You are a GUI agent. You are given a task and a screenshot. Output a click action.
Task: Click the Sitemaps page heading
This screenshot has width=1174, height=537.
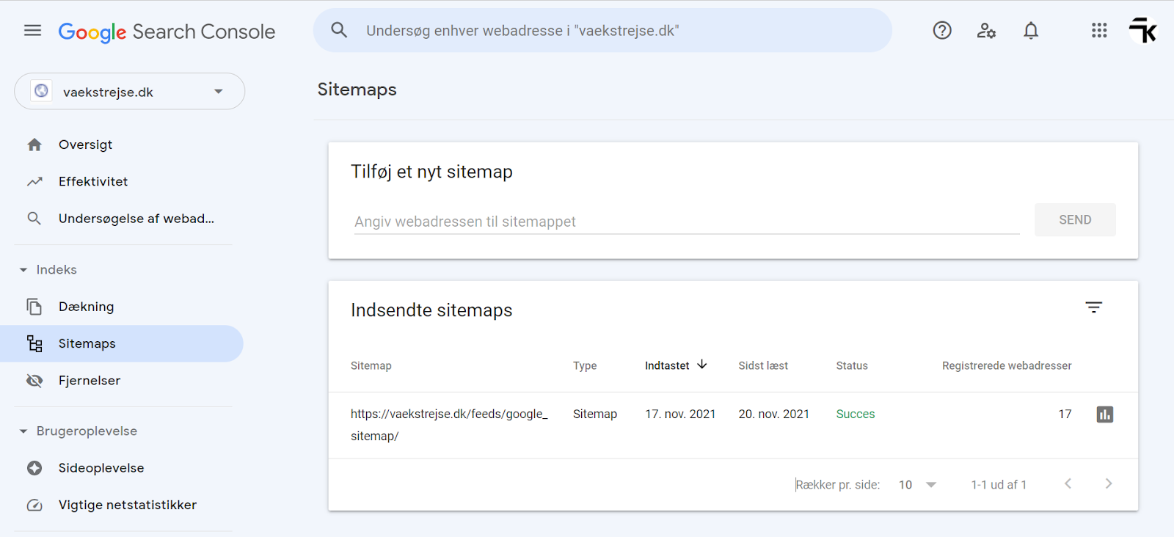point(357,89)
